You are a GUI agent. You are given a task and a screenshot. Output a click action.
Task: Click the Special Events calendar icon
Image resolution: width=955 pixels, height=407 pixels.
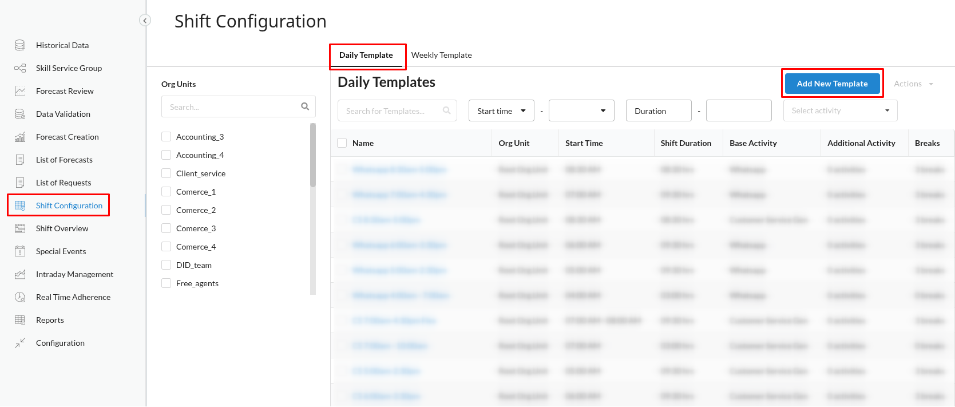(20, 251)
